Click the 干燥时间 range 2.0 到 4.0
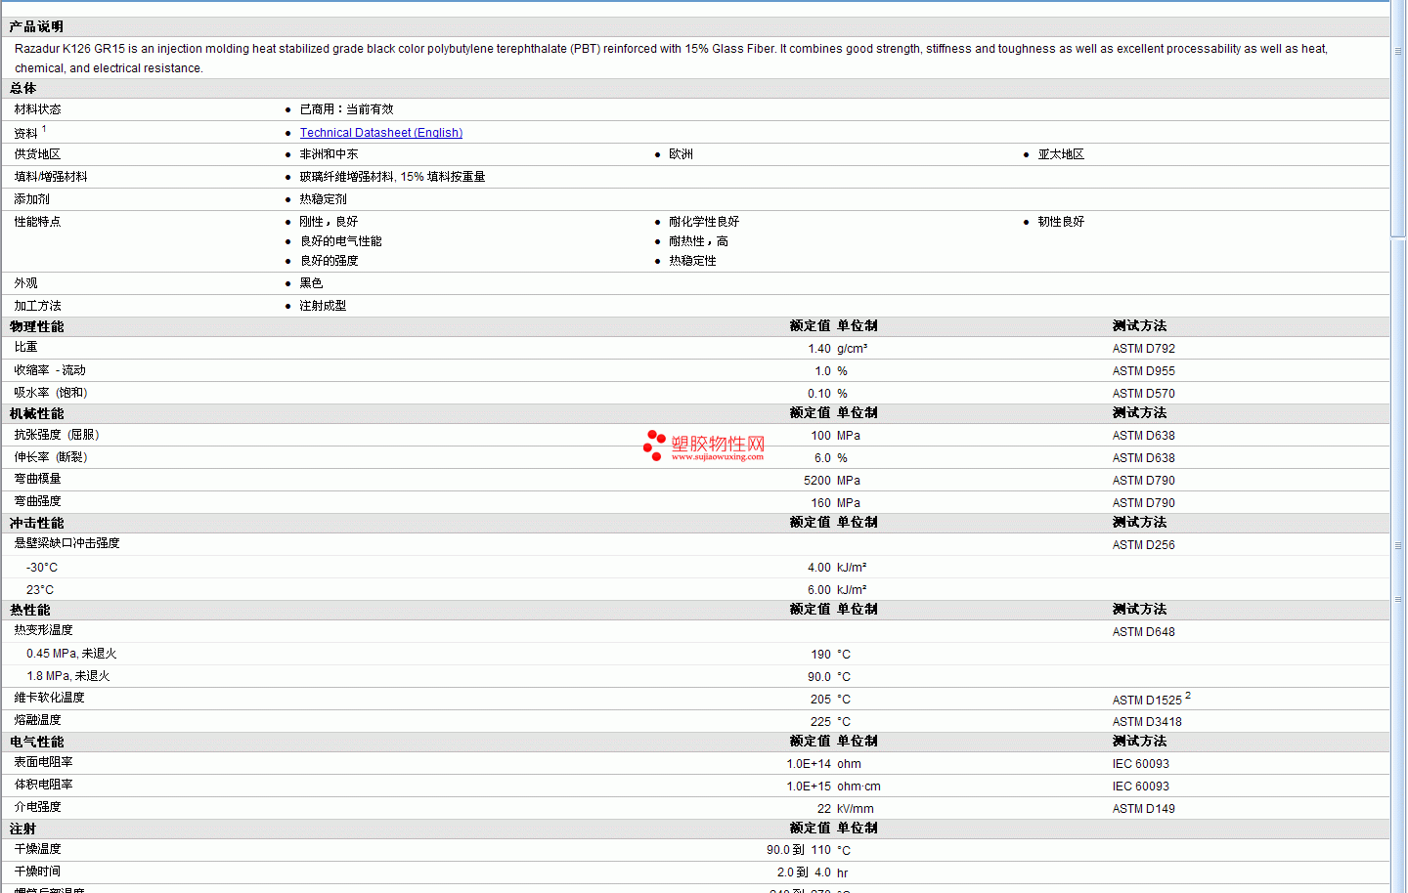 pos(805,872)
